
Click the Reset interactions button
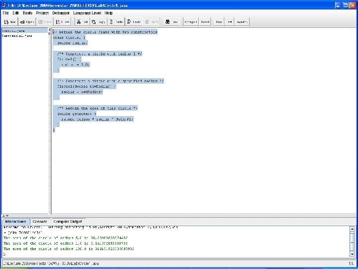pos(205,22)
